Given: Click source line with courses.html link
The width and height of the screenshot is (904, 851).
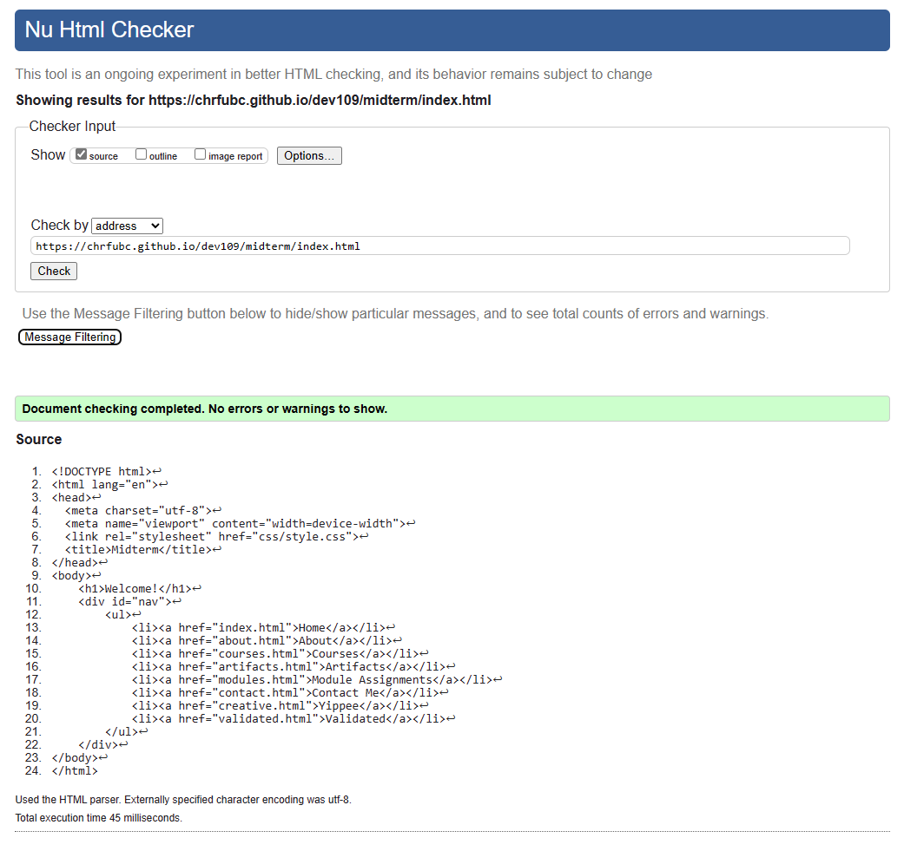Looking at the screenshot, I should pos(280,653).
